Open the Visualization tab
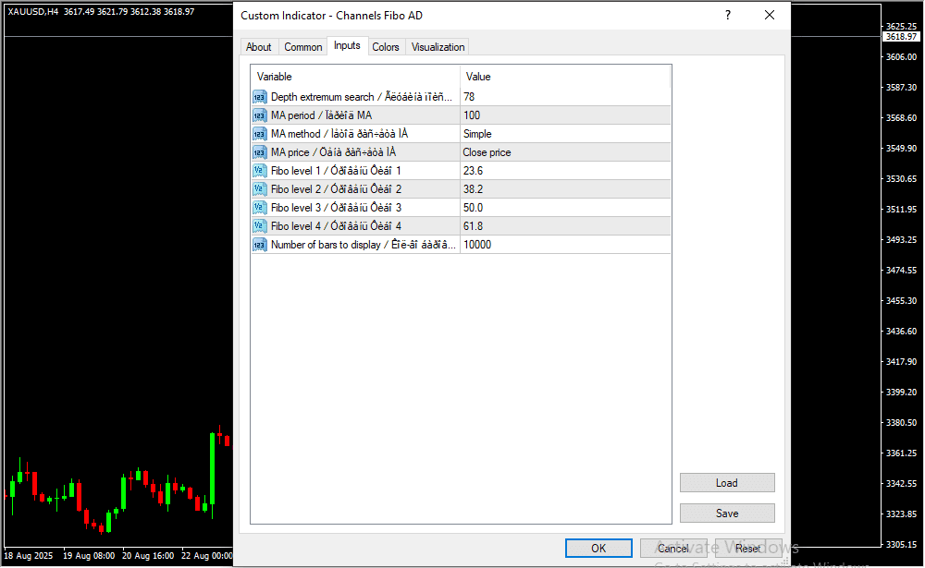The image size is (925, 568). (438, 47)
